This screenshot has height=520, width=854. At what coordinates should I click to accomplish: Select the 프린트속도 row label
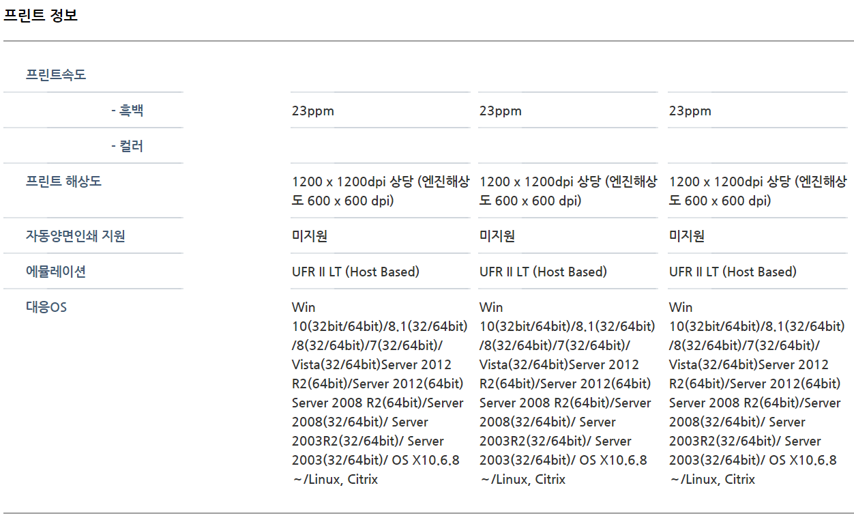point(56,75)
